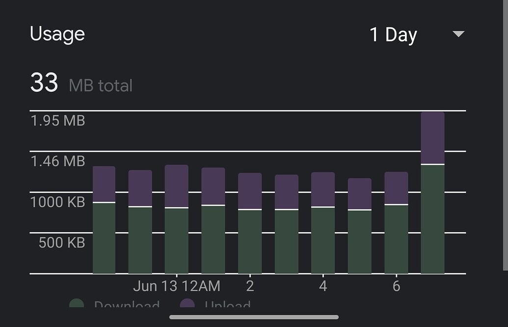This screenshot has width=508, height=327.
Task: Click the 1.95 MB axis label
Action: coord(58,120)
